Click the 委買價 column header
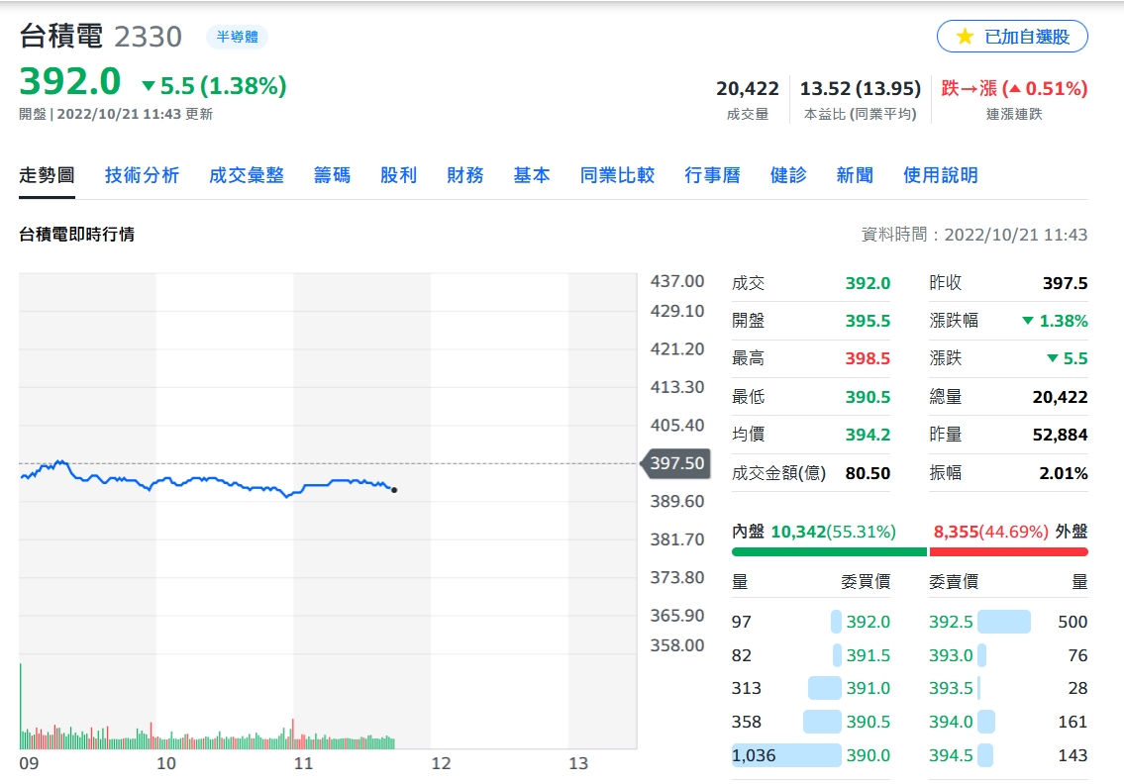The height and width of the screenshot is (784, 1124). click(866, 582)
